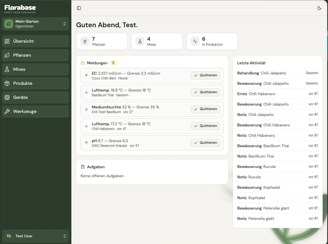Go to the Pflanzen section
The height and width of the screenshot is (244, 328).
click(35, 55)
